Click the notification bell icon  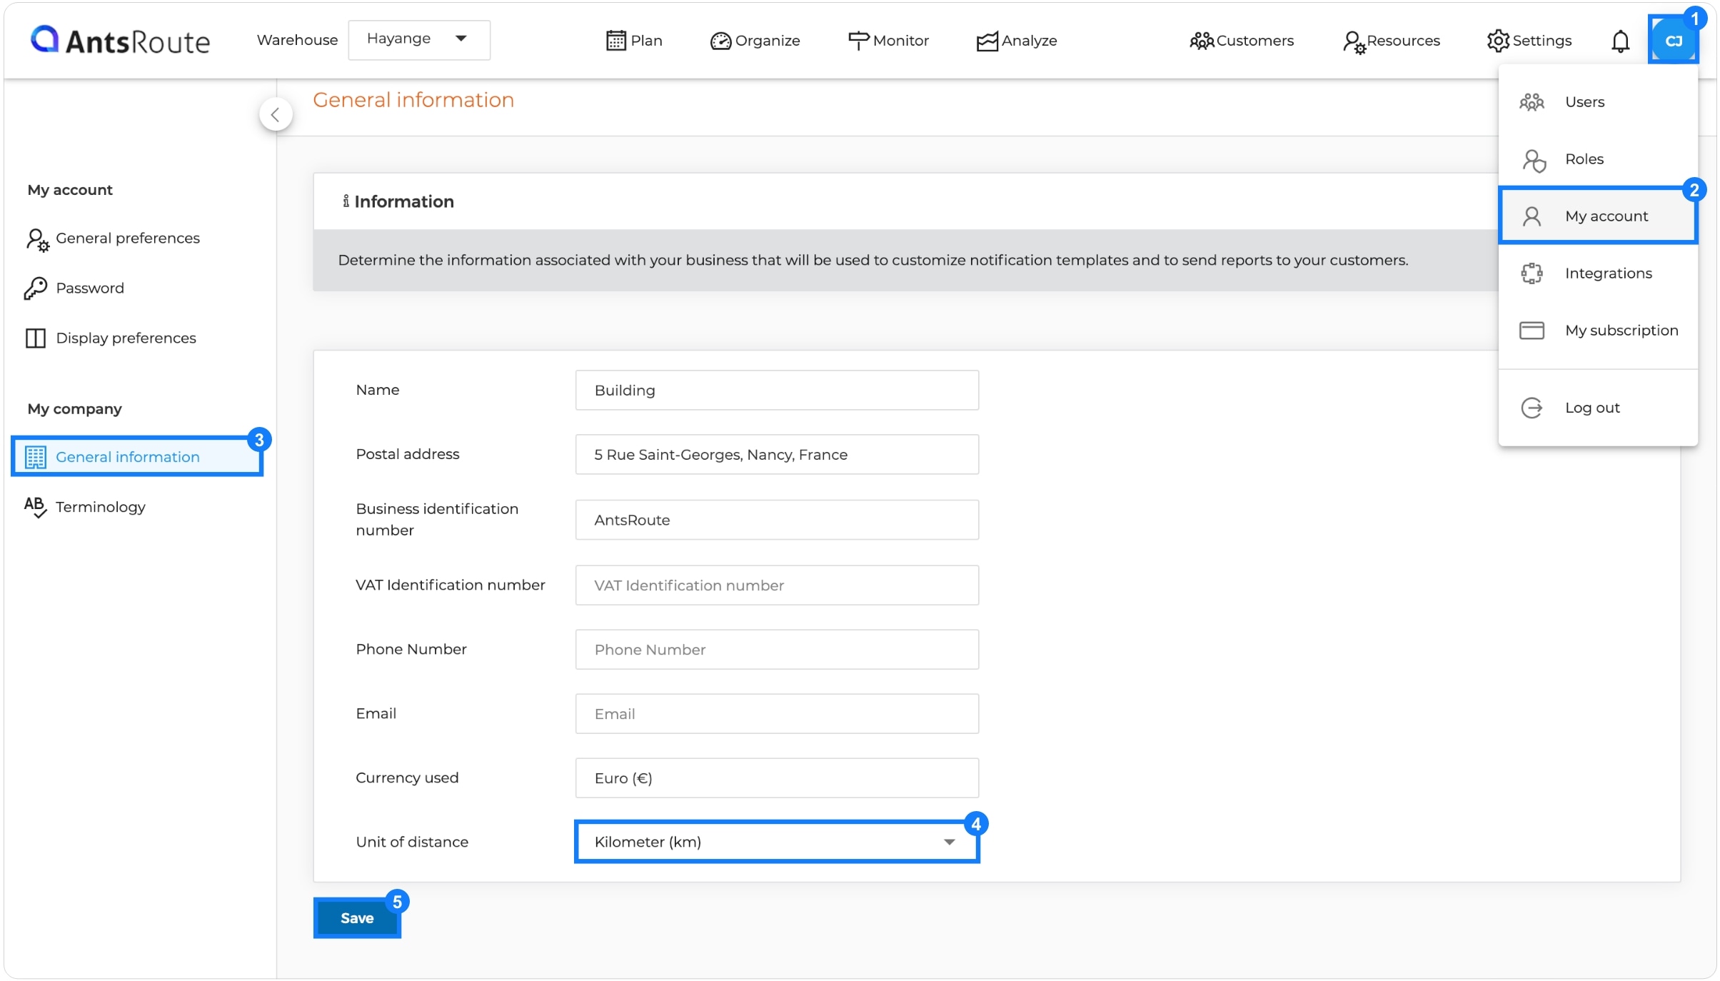click(1620, 41)
